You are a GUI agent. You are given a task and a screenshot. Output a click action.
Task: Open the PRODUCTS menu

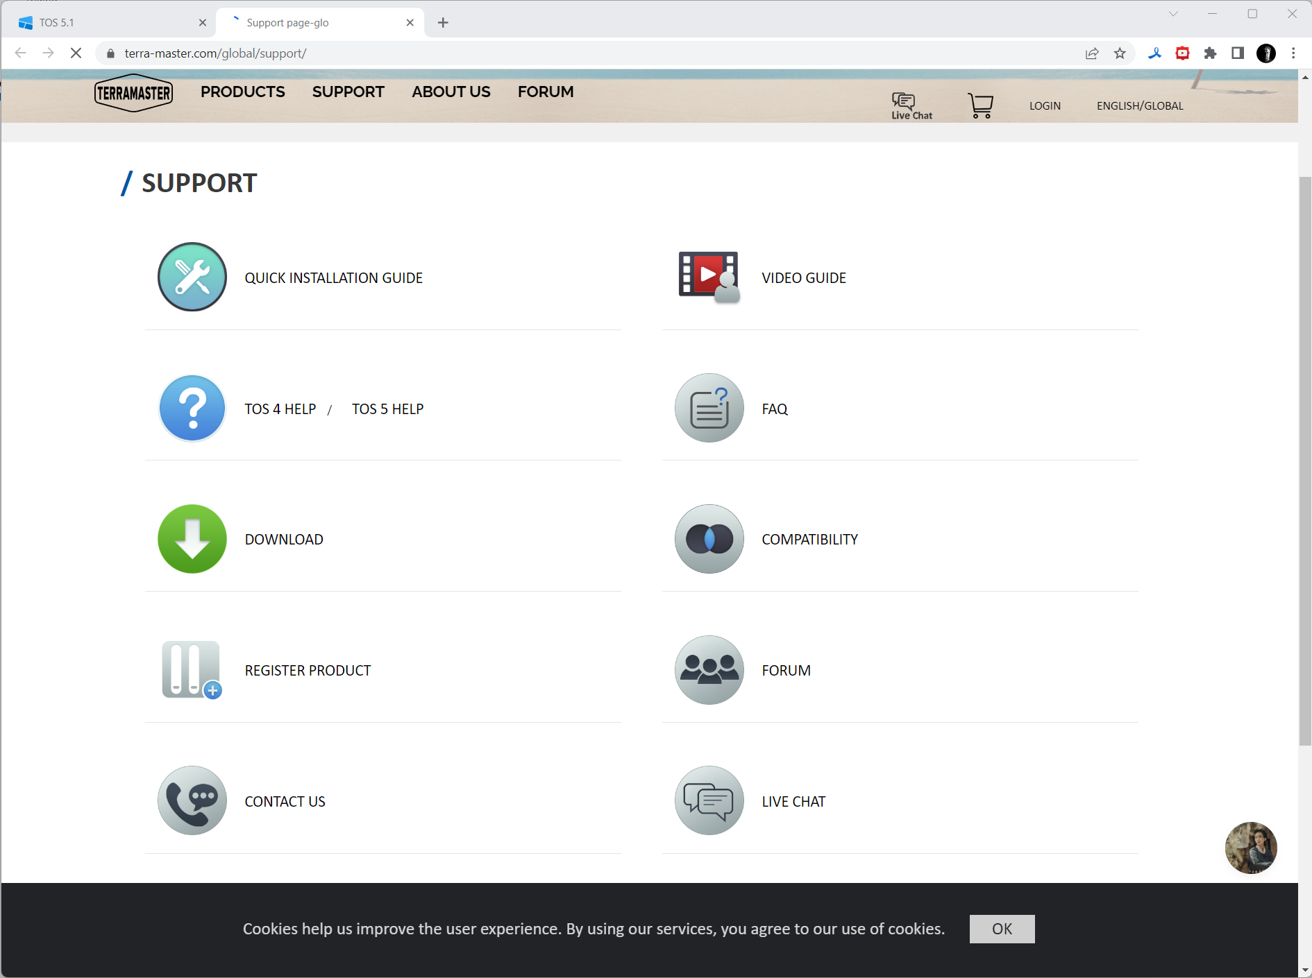pyautogui.click(x=242, y=92)
